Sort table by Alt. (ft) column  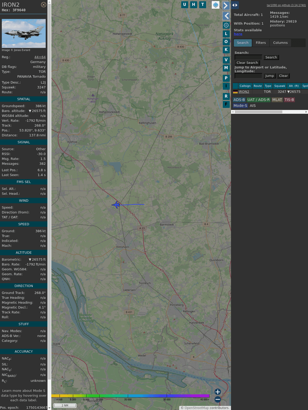click(294, 86)
